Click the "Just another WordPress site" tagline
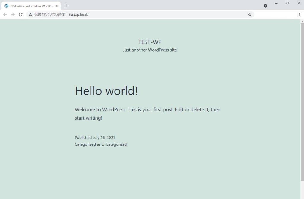304x199 pixels. coord(150,50)
